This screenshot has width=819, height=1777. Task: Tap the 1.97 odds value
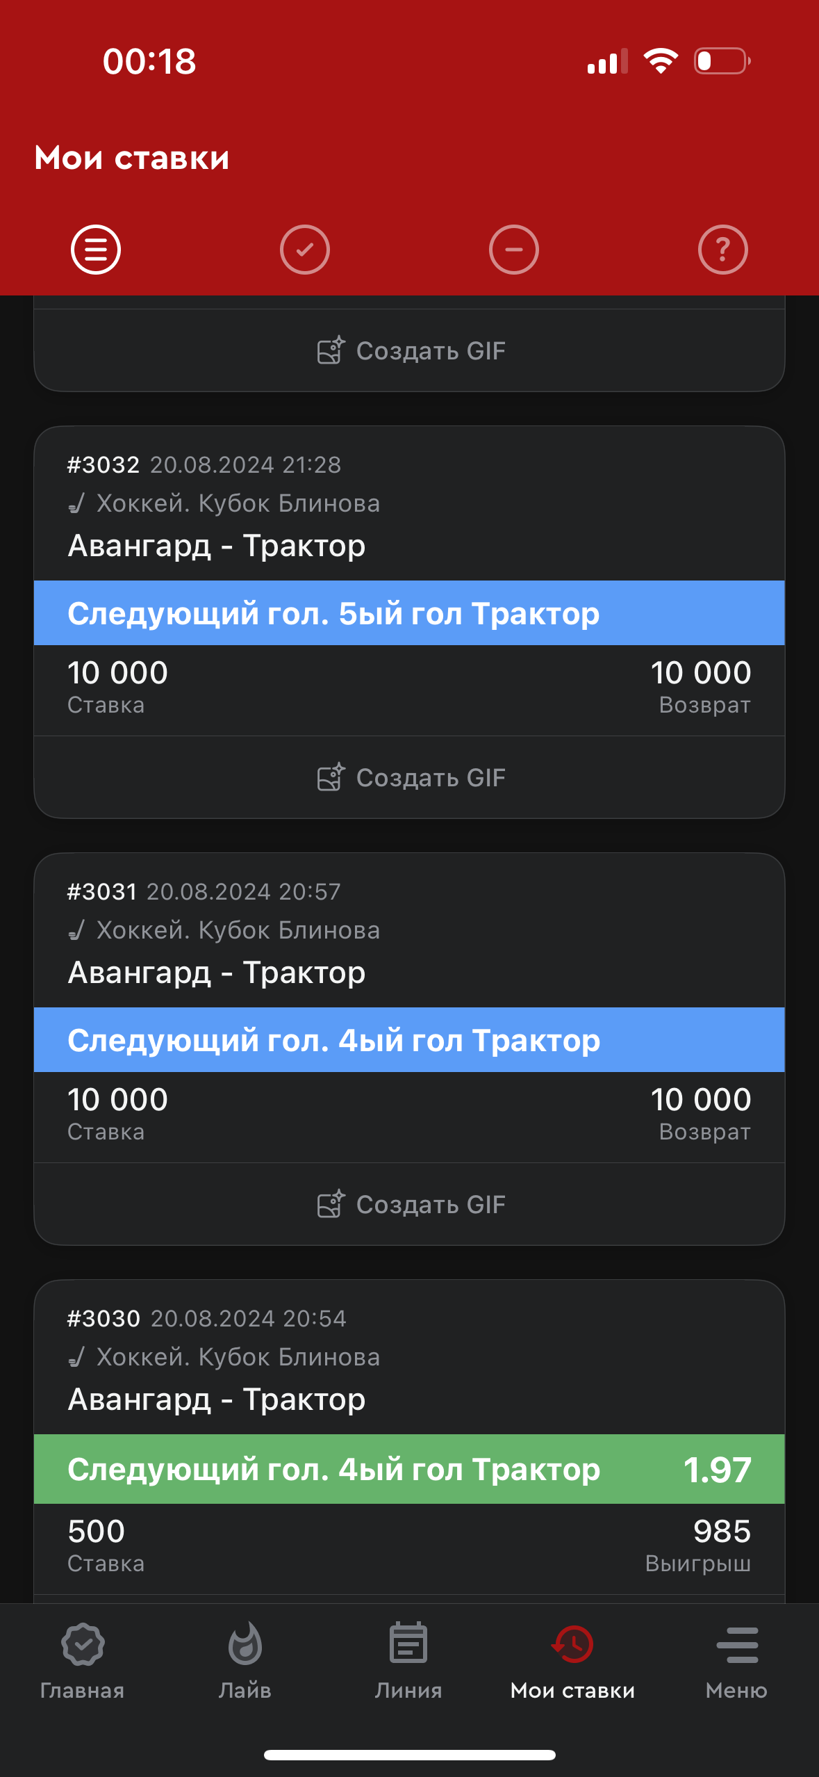pyautogui.click(x=717, y=1470)
